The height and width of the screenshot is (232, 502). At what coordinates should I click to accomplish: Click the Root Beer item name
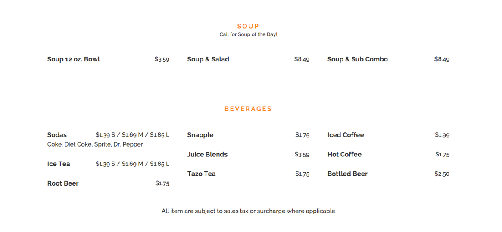pyautogui.click(x=63, y=183)
